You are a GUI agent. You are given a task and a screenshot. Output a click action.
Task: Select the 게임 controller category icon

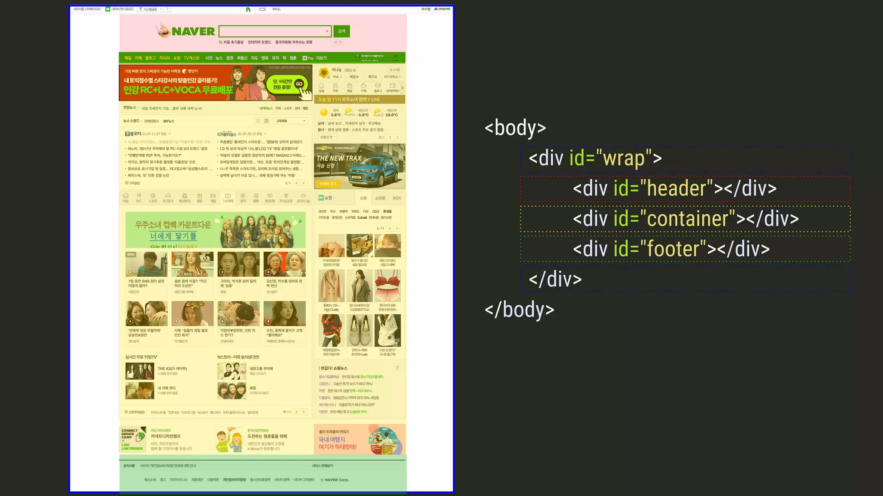click(213, 196)
